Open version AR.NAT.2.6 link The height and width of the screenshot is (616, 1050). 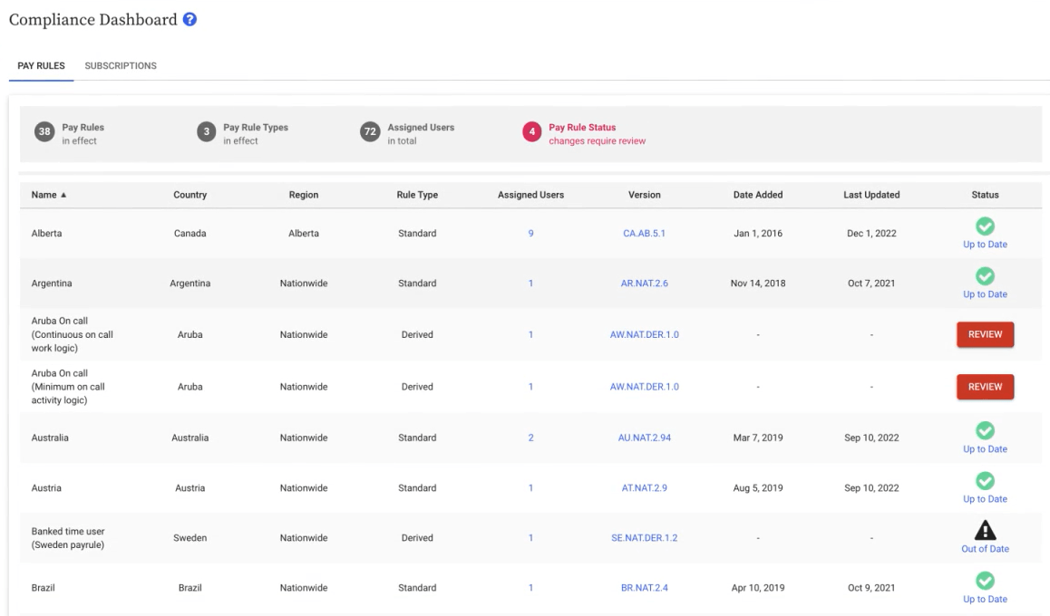[x=644, y=284]
